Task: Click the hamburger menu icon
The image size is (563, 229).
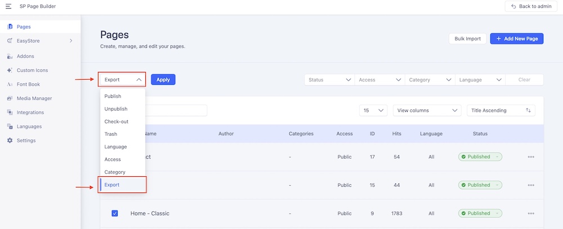Action: click(x=8, y=6)
